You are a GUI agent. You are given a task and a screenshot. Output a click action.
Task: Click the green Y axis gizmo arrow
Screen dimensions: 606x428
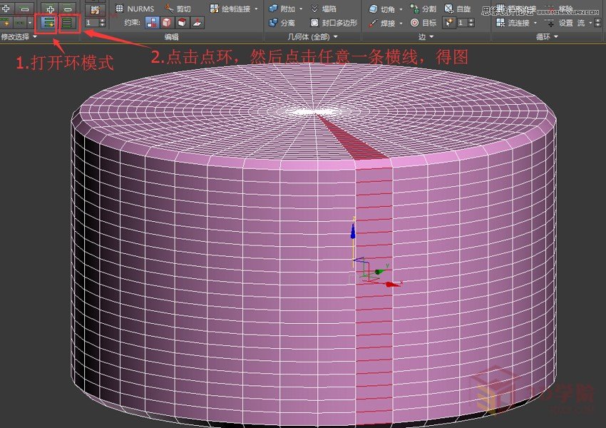coord(381,271)
